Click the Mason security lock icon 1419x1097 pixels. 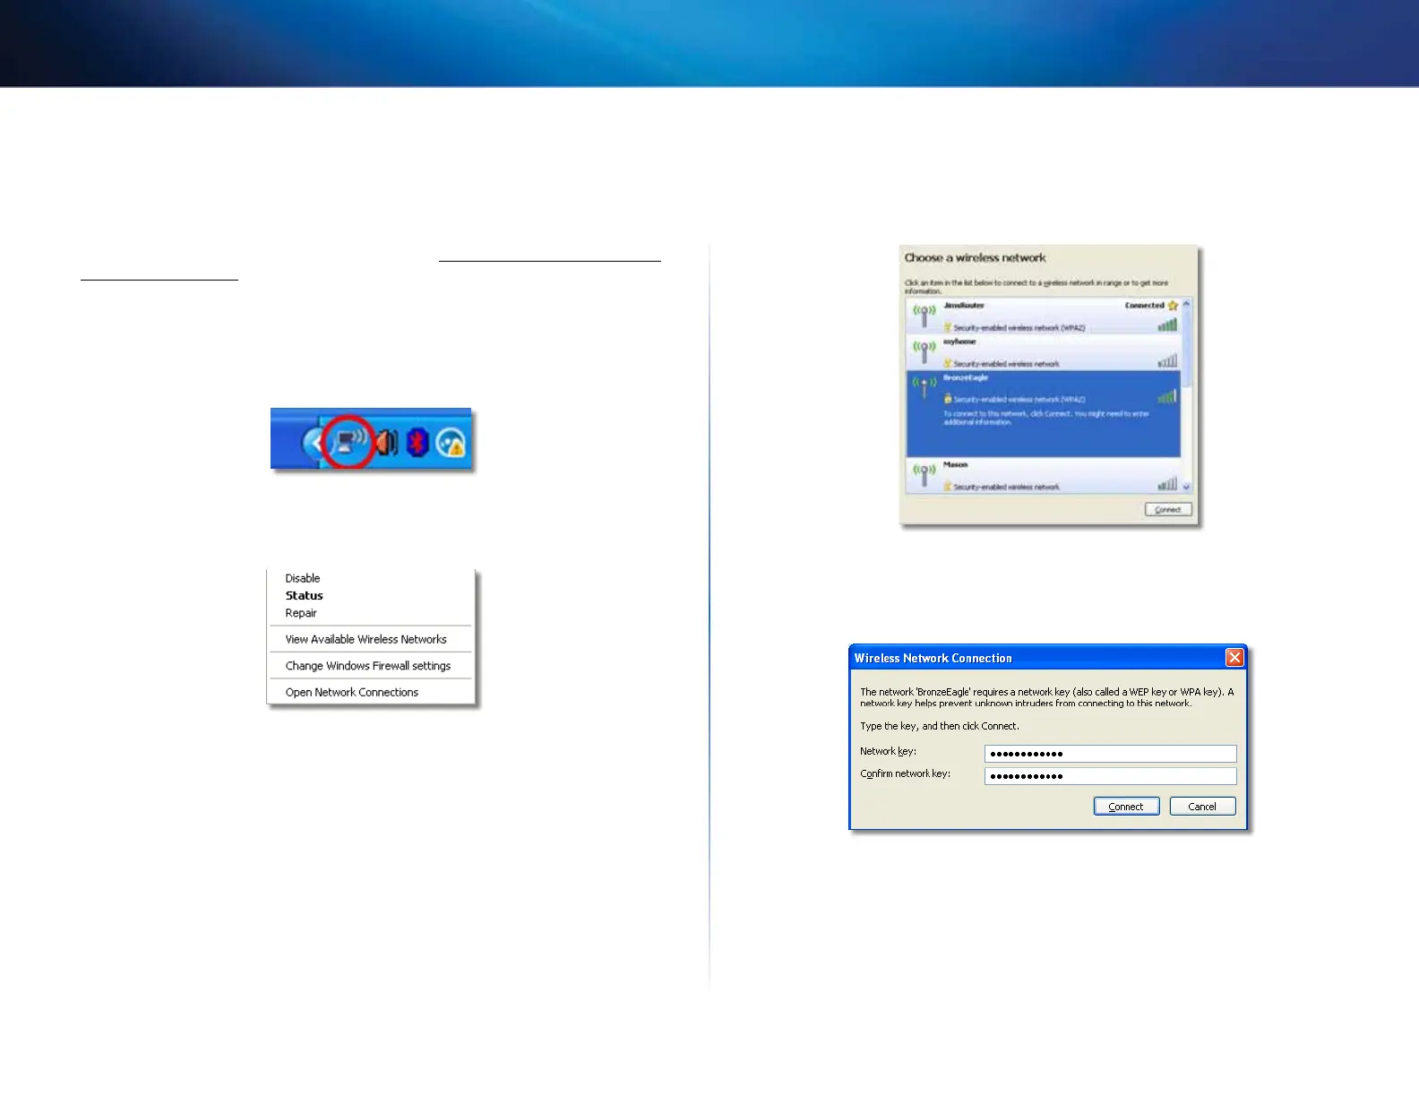[x=948, y=487]
